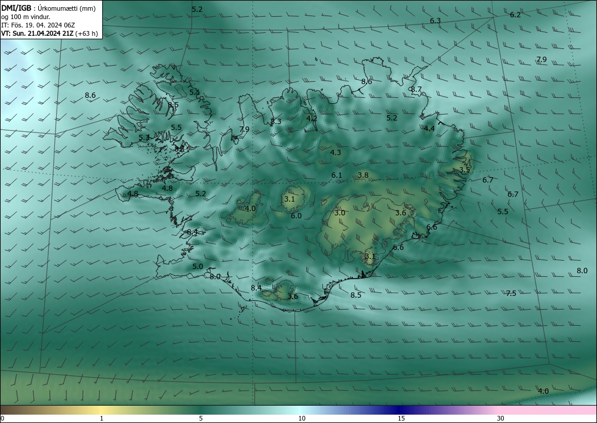Click the color scale tick labeled 0
The image size is (597, 423).
(2, 418)
